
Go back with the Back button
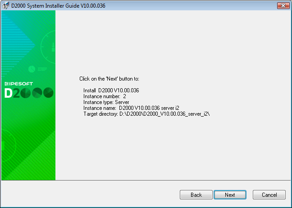point(196,194)
